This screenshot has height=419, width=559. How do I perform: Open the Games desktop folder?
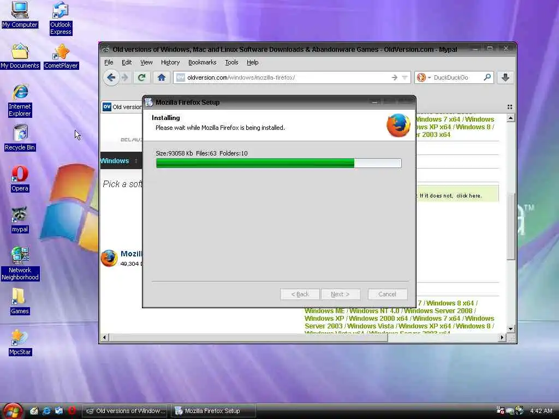(20, 301)
